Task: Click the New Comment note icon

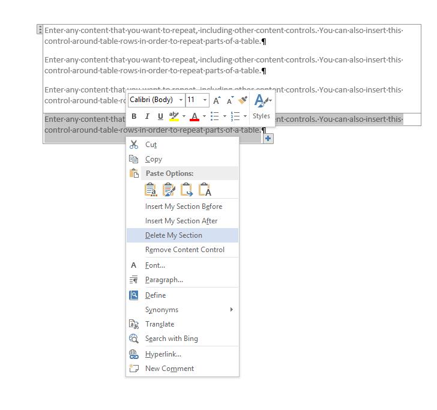Action: click(x=134, y=369)
